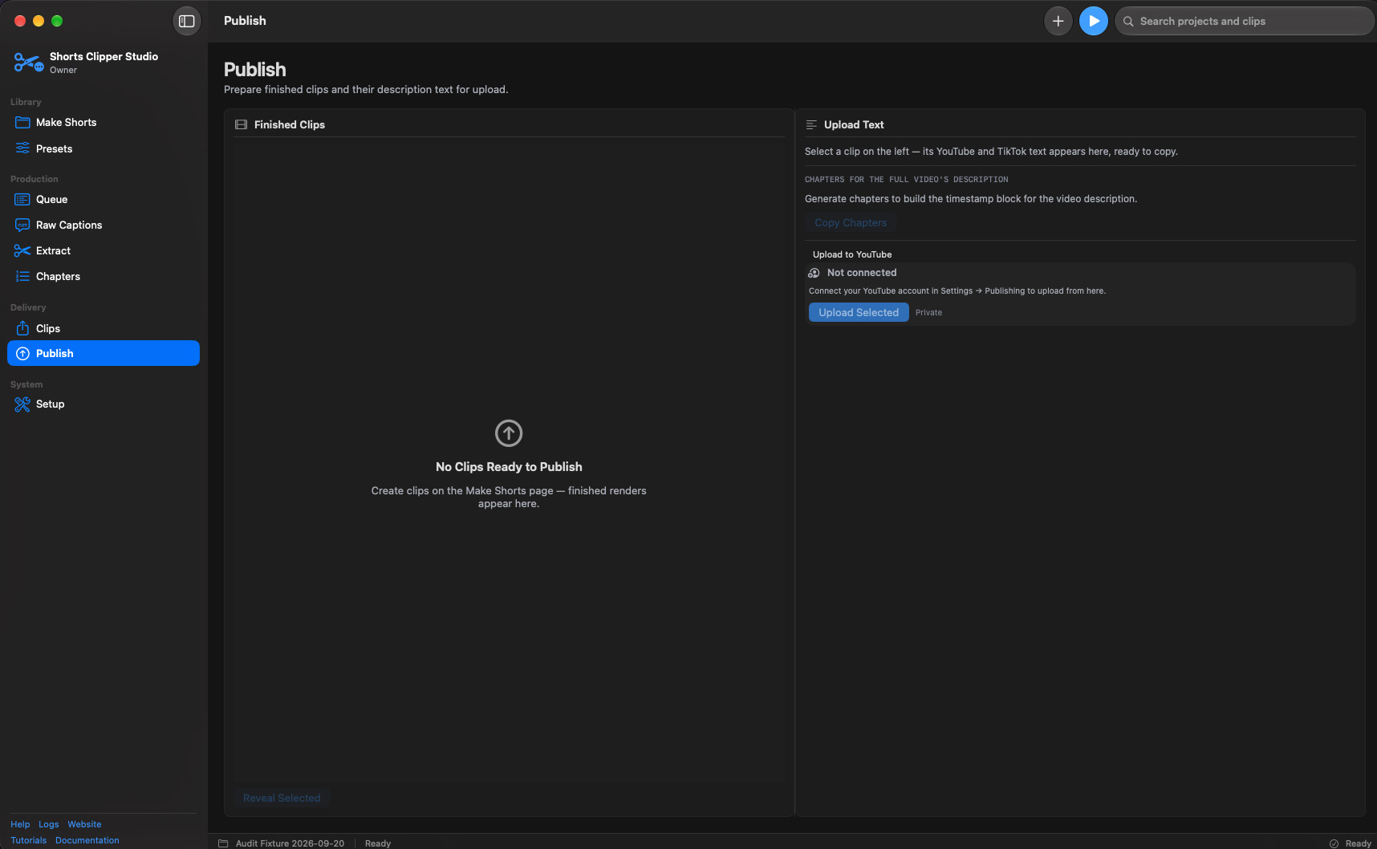Click the Not connected account icon
1377x849 pixels.
tap(814, 273)
